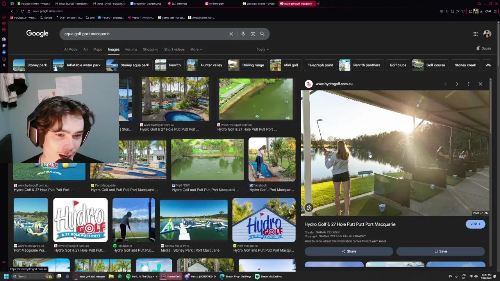The image size is (500, 281).
Task: Switch to the AI Mode tab
Action: (x=71, y=50)
